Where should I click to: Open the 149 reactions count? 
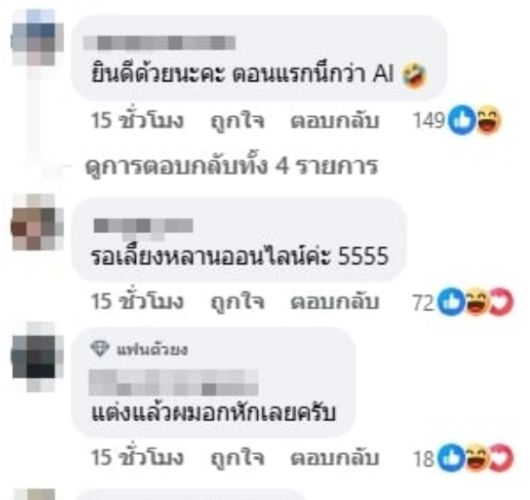click(429, 120)
